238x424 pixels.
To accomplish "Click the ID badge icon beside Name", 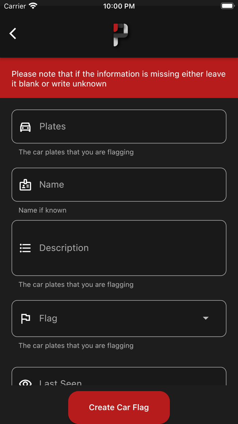I will click(x=25, y=184).
